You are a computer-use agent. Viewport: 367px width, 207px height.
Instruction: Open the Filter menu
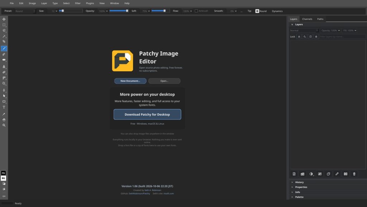[x=78, y=3]
